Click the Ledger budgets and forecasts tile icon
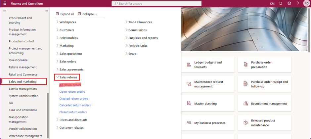 point(189,65)
